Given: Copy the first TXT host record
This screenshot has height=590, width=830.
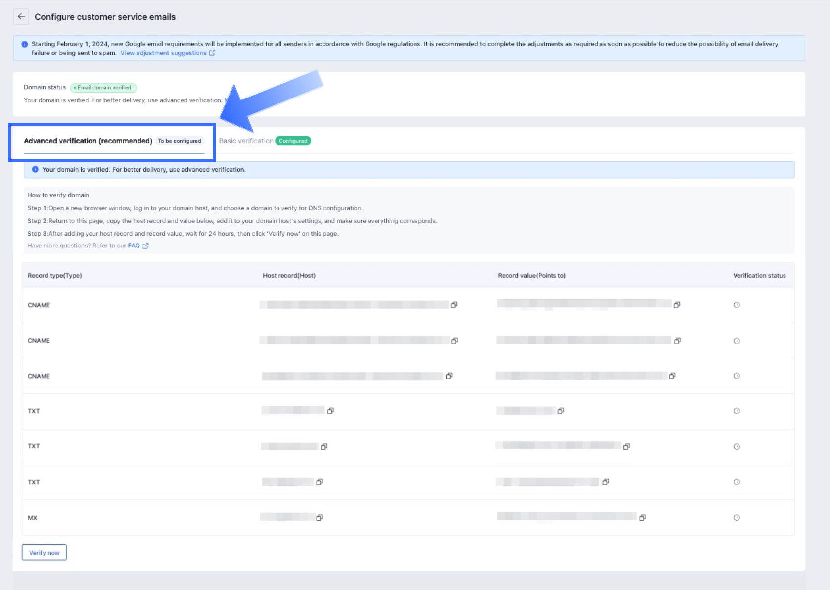Looking at the screenshot, I should 330,411.
